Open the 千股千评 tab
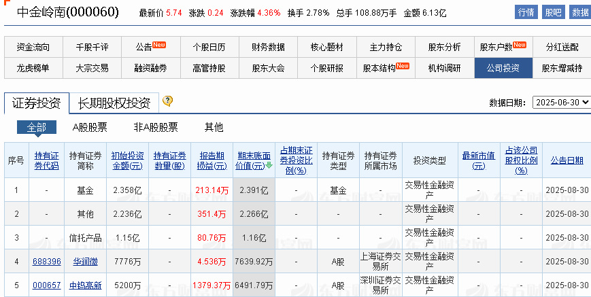Image resolution: width=591 pixels, height=297 pixels. click(92, 47)
